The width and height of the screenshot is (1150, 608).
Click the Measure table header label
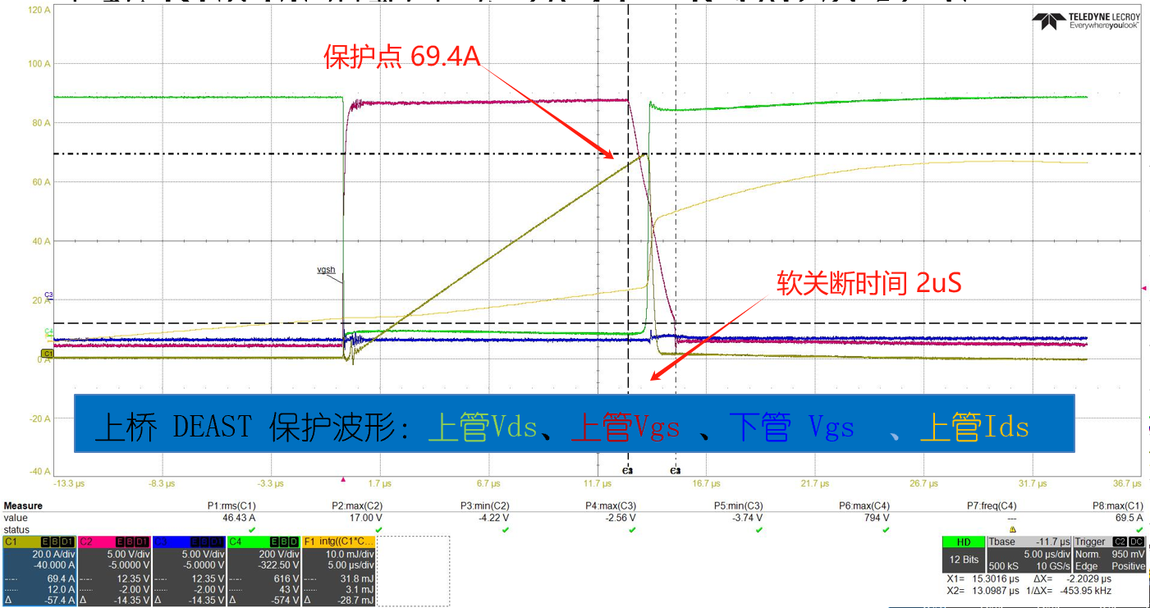22,505
